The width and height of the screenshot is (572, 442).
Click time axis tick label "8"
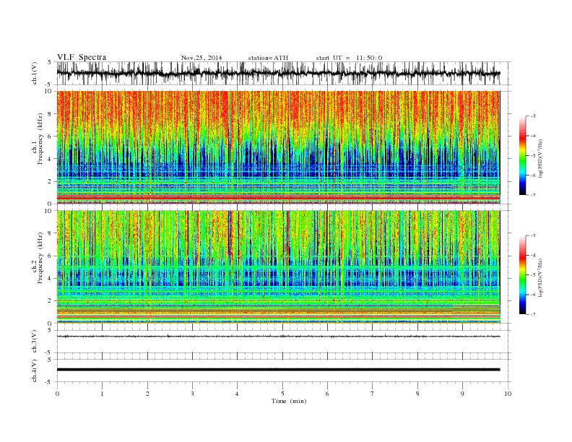[417, 394]
